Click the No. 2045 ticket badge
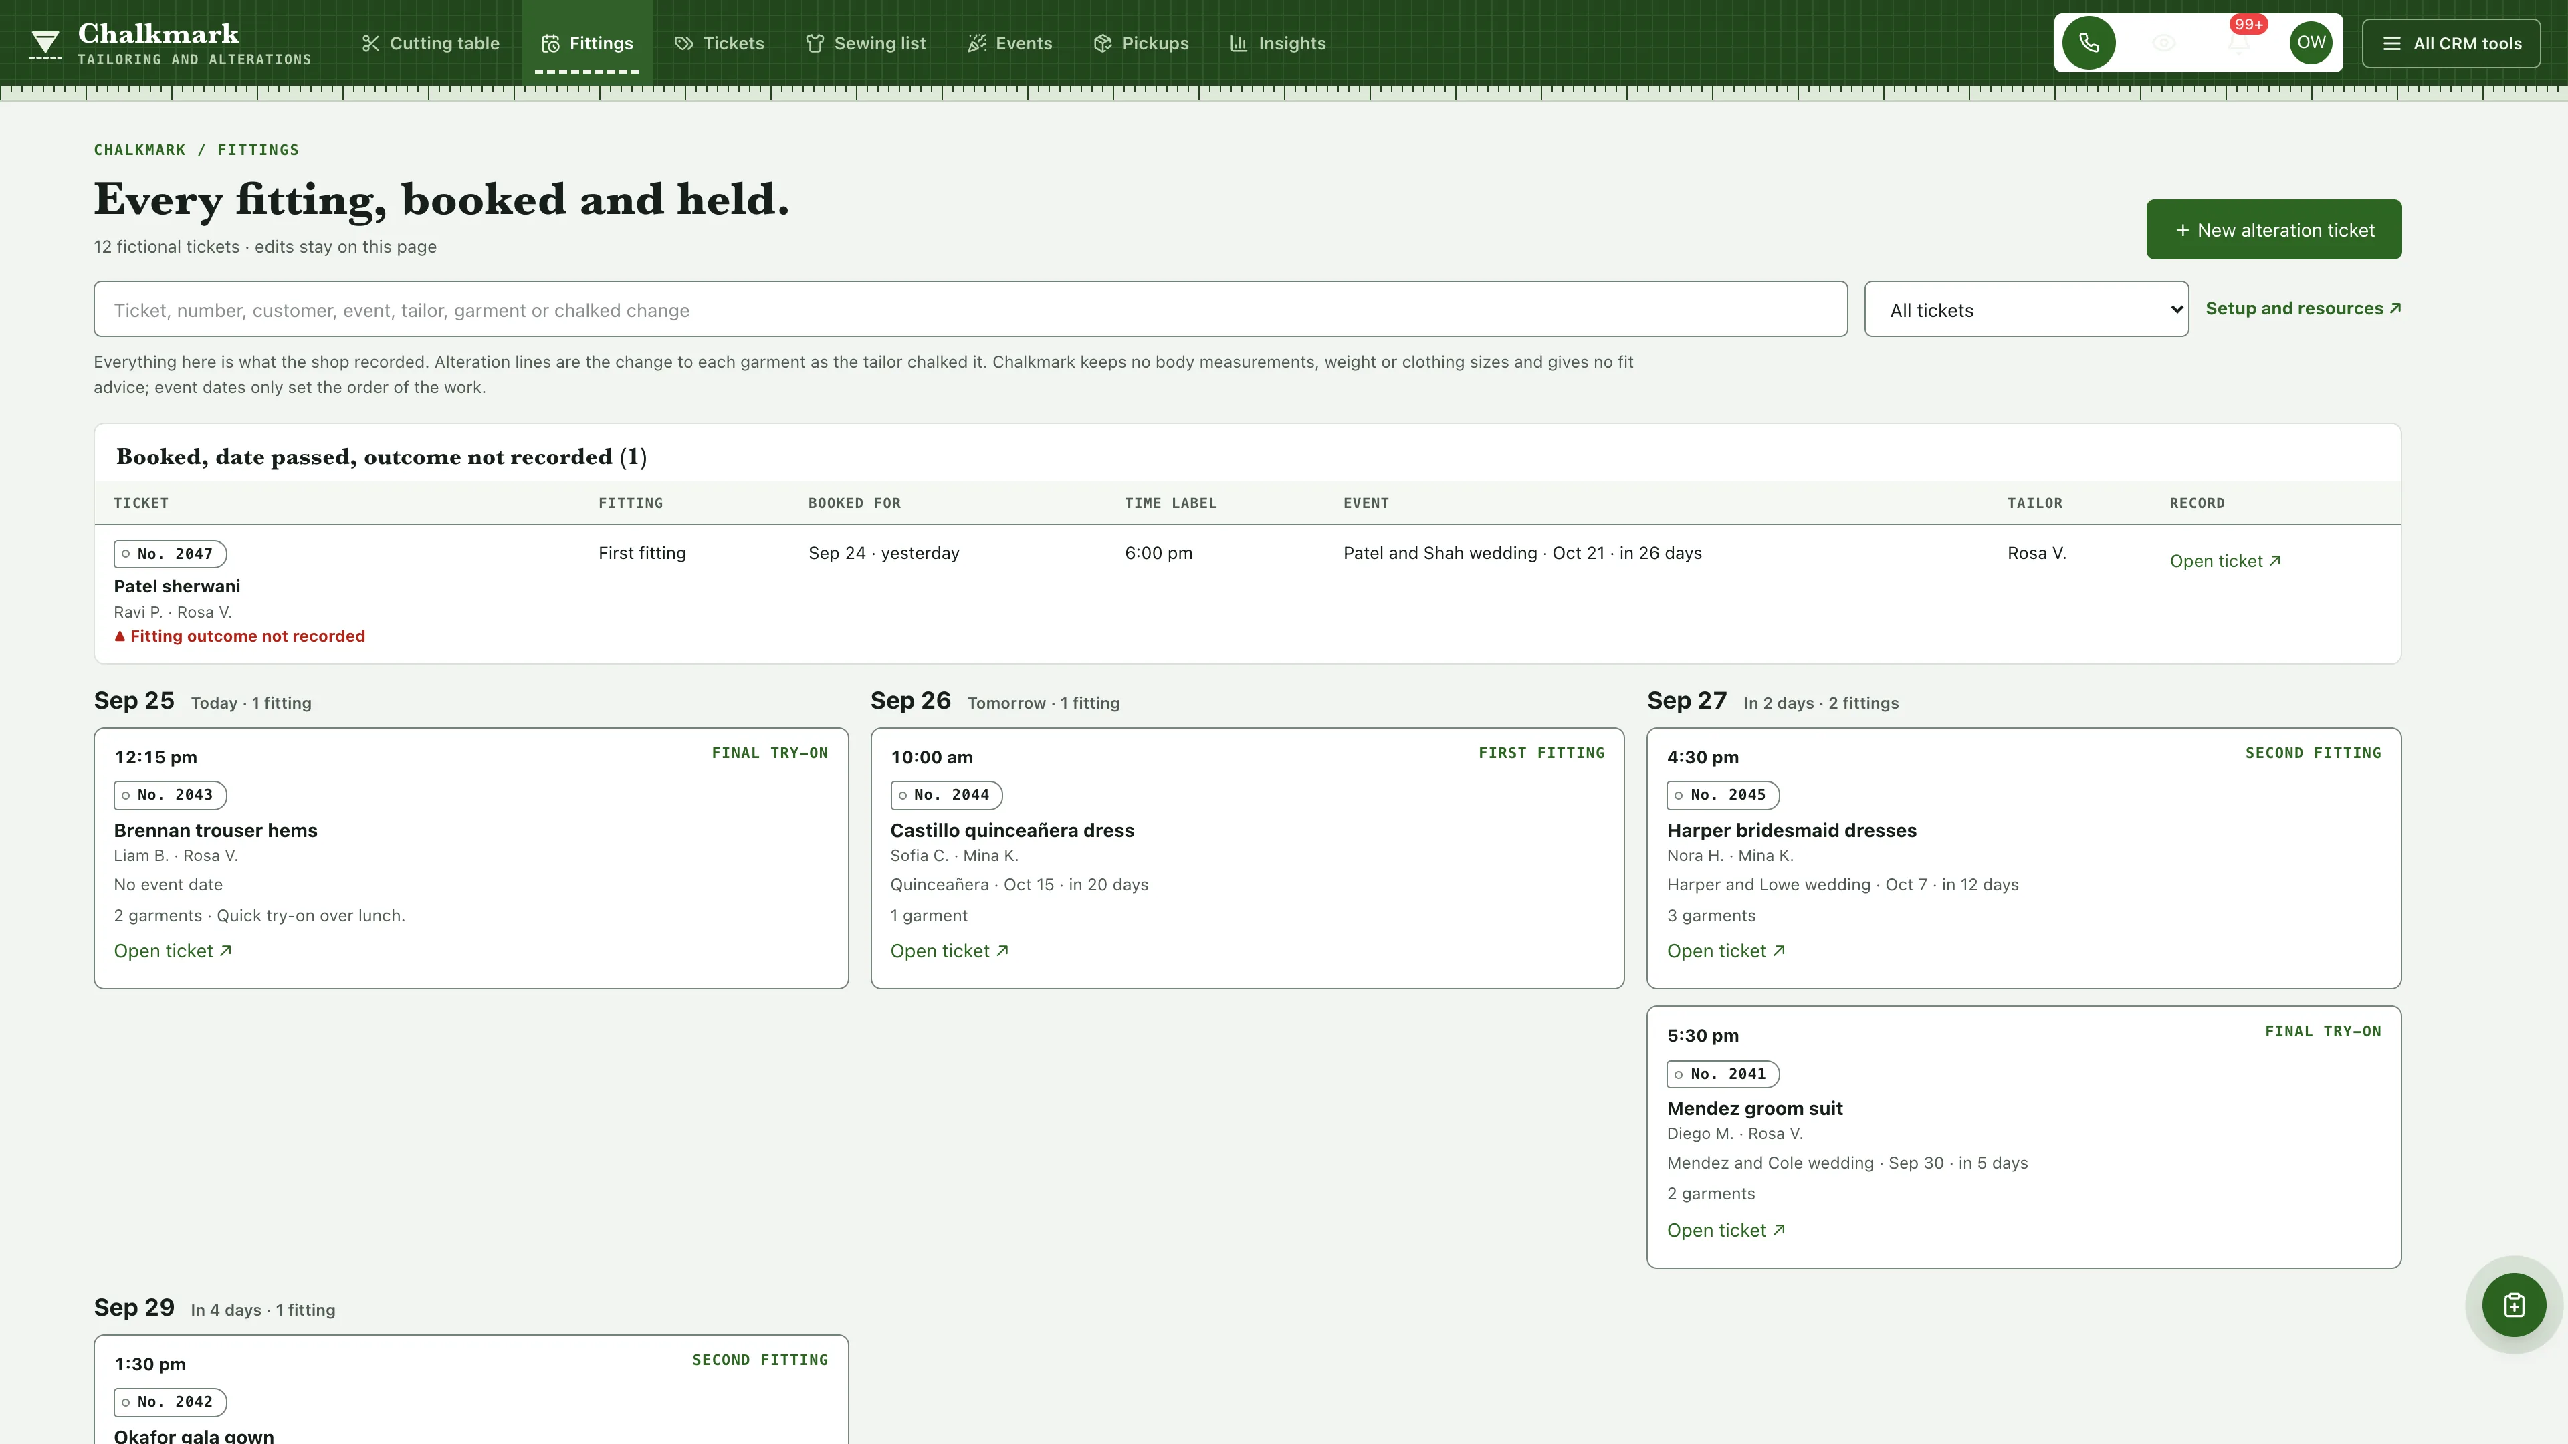 (x=1723, y=794)
